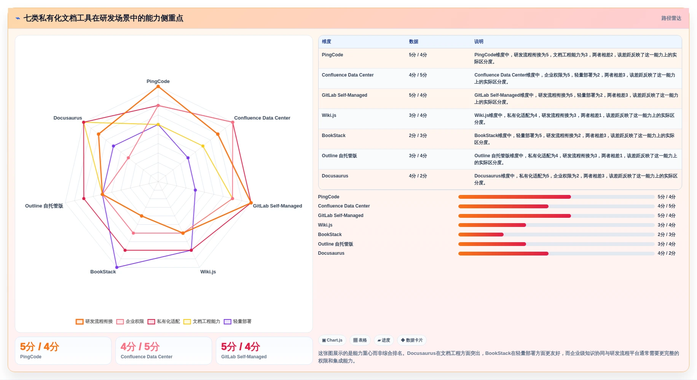Click the Chart.js chip
Screen dimensions: 697x380
pos(332,340)
